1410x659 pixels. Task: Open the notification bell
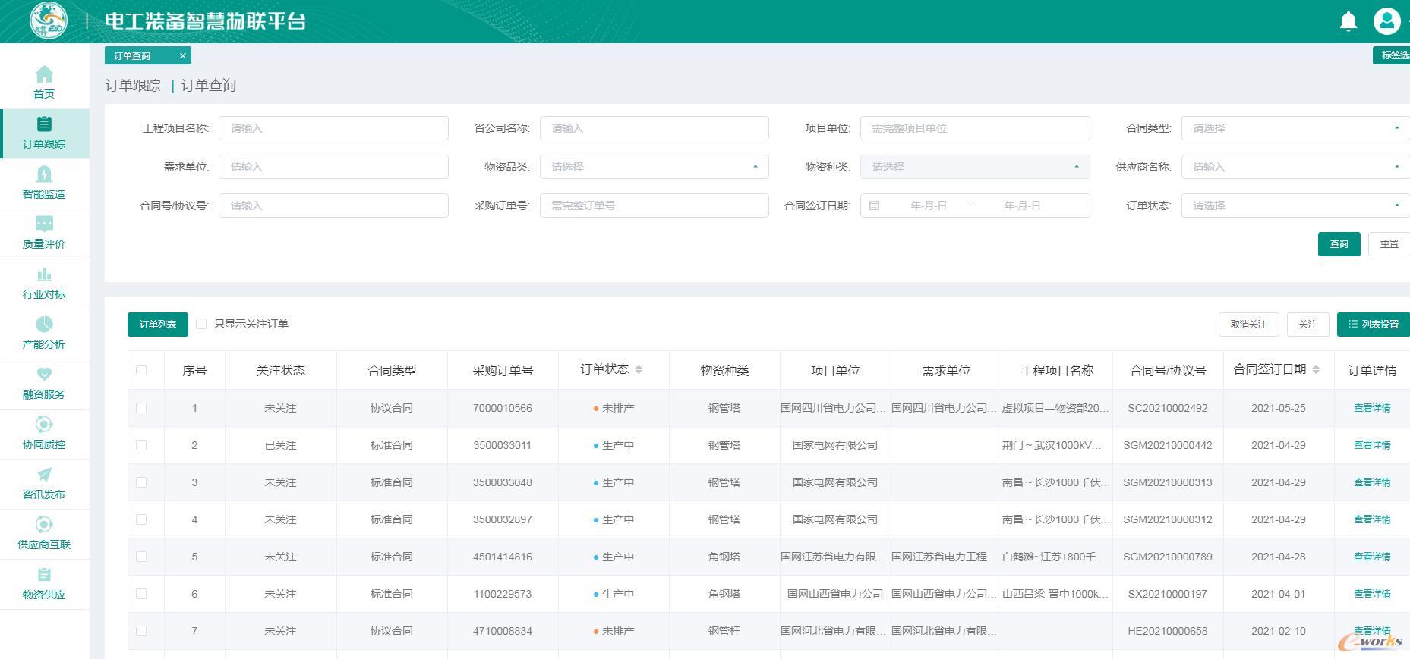1348,21
